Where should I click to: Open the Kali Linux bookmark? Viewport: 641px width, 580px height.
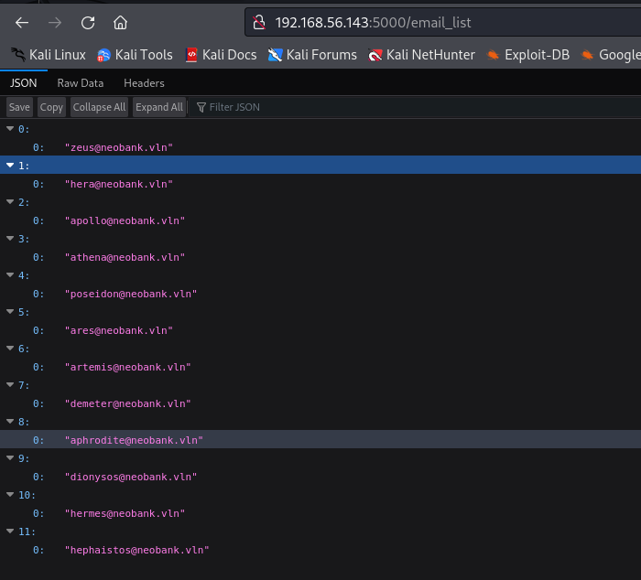point(49,55)
